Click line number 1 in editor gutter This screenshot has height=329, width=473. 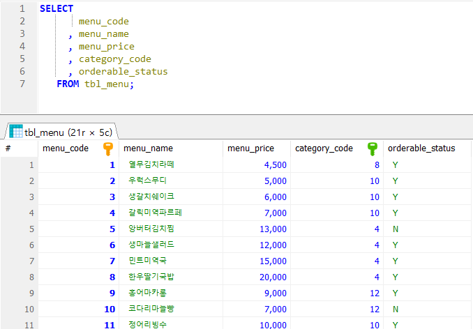tap(22, 8)
